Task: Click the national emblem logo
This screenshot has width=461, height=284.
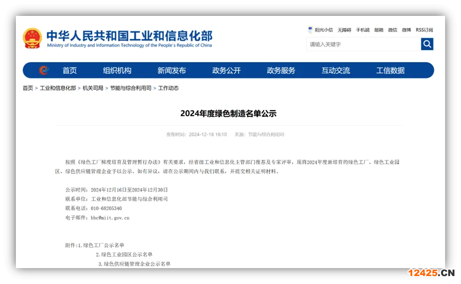Action: pyautogui.click(x=32, y=38)
